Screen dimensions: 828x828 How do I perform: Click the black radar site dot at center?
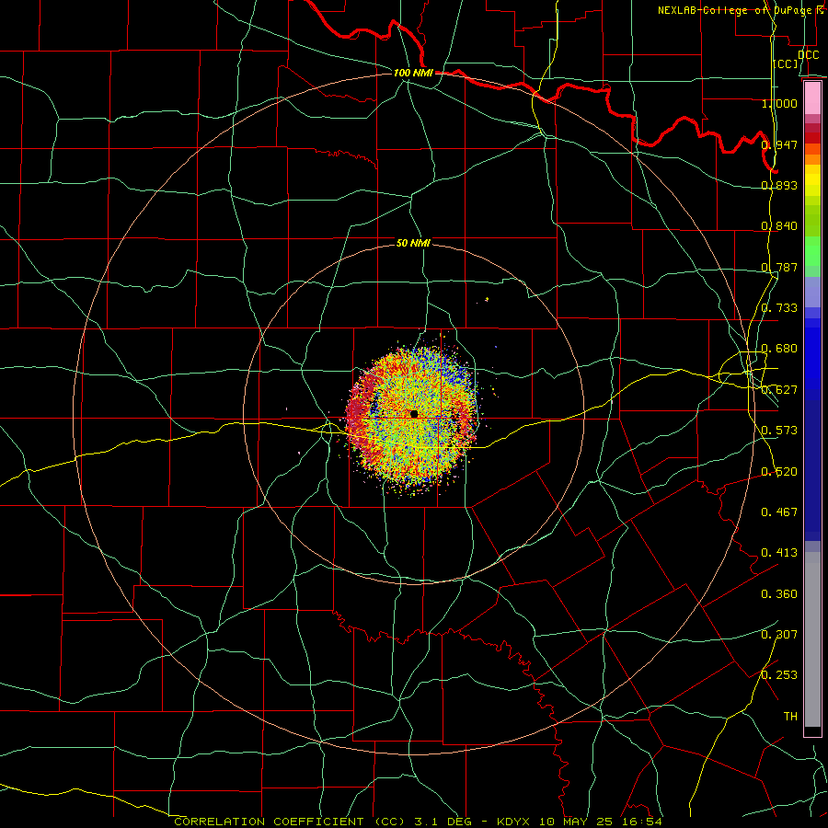coord(414,414)
